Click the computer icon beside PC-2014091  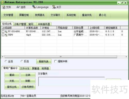(x=6, y=32)
